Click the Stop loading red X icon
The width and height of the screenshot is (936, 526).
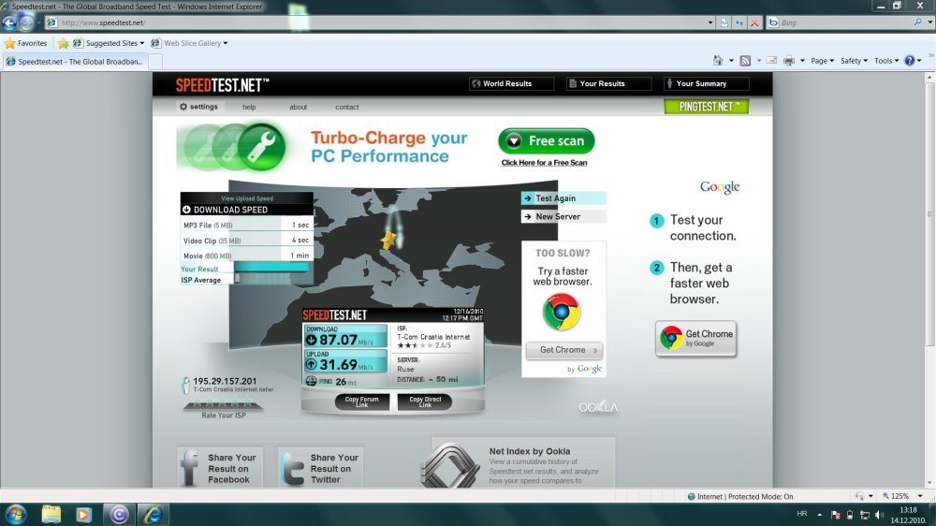754,22
